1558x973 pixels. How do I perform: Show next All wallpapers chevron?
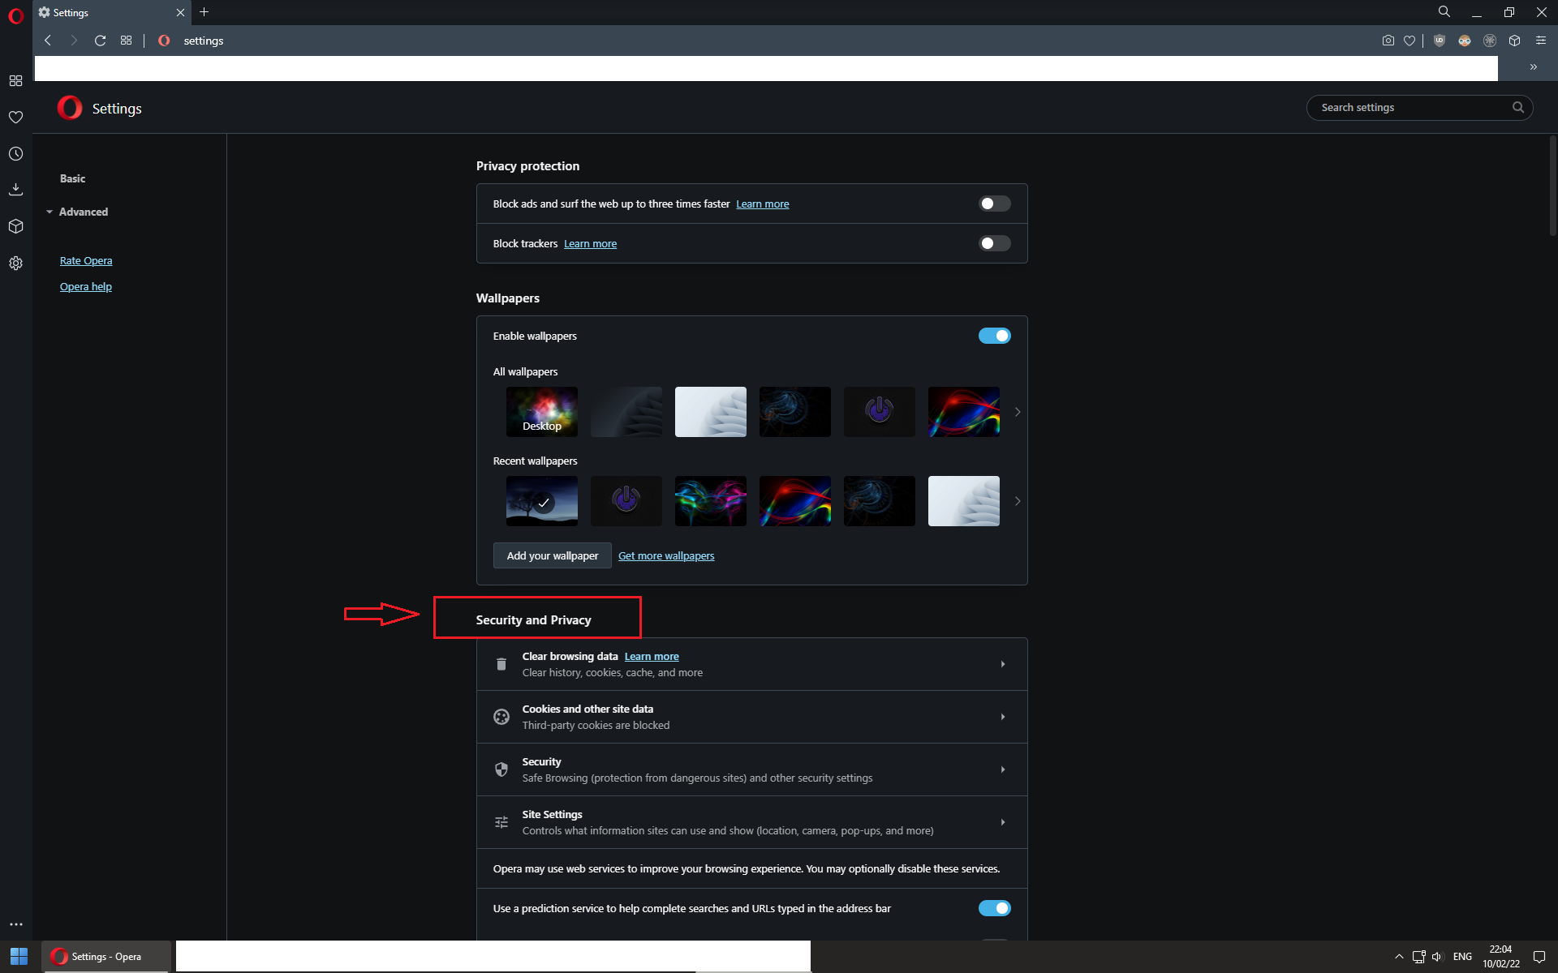(x=1018, y=412)
